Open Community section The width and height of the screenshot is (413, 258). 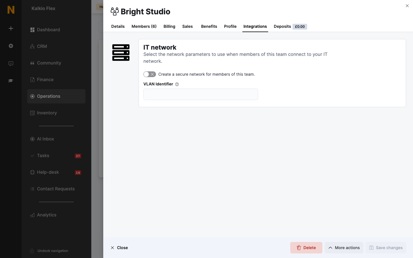click(56, 63)
